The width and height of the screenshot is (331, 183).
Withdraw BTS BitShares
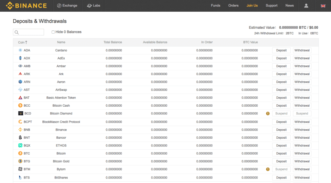click(x=302, y=178)
